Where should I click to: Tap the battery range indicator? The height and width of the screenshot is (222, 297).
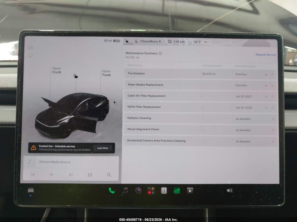click(x=112, y=41)
